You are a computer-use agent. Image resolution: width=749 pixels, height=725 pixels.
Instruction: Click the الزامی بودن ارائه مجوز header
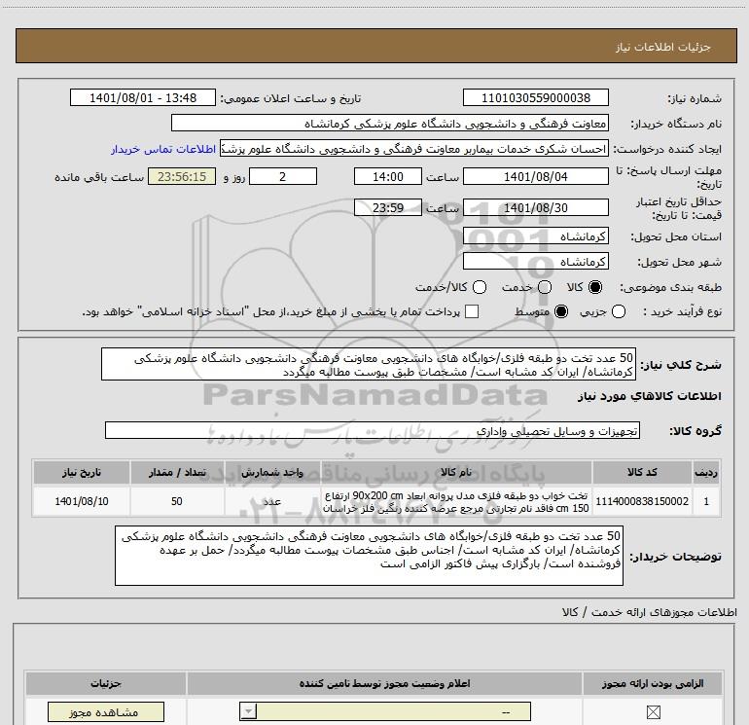[653, 684]
